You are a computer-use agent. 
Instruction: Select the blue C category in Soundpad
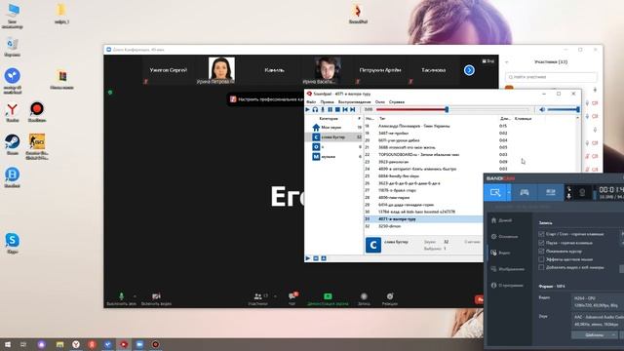(333, 136)
